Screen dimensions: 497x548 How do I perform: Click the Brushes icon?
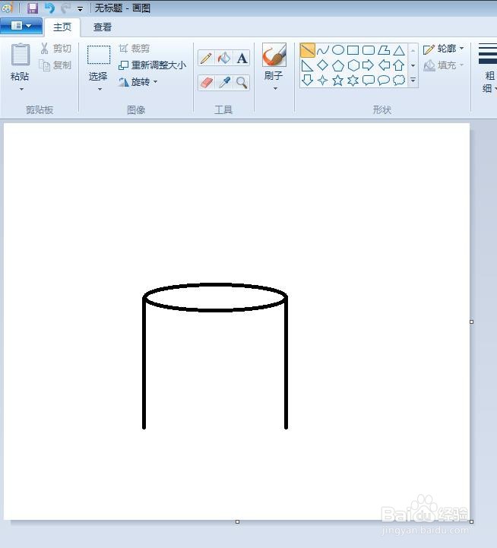coord(274,55)
